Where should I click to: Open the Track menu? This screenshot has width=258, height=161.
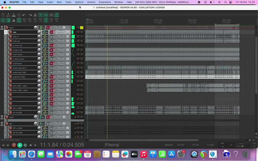click(68, 2)
